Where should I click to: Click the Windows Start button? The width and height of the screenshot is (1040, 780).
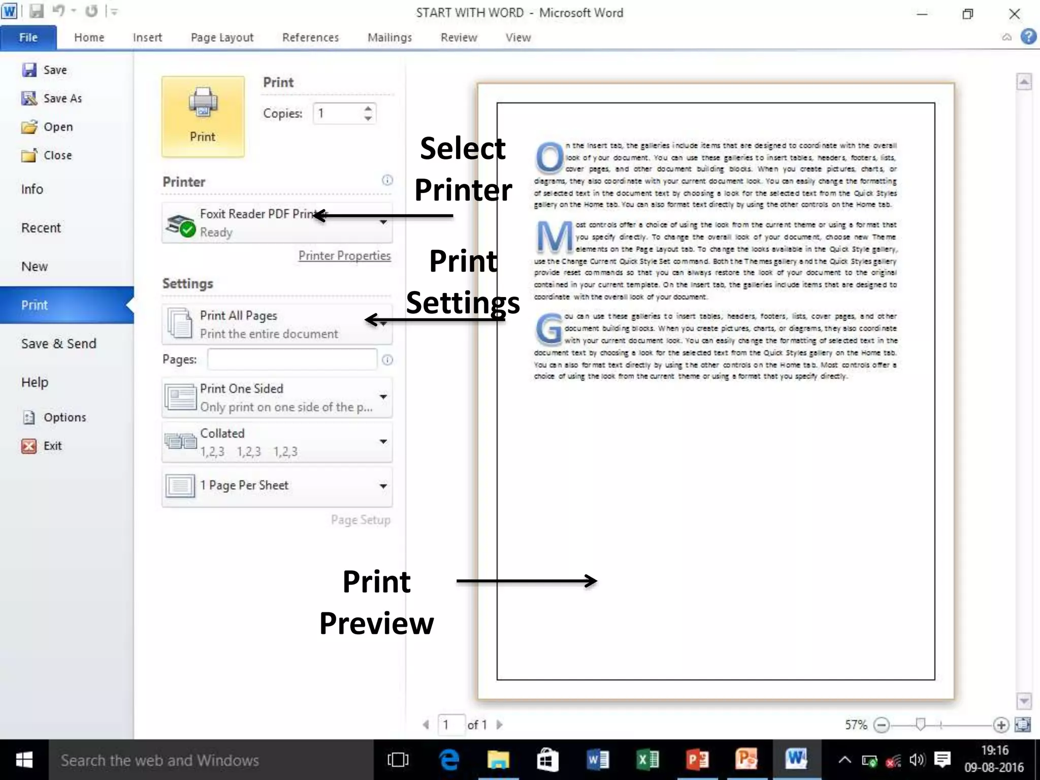pos(24,760)
